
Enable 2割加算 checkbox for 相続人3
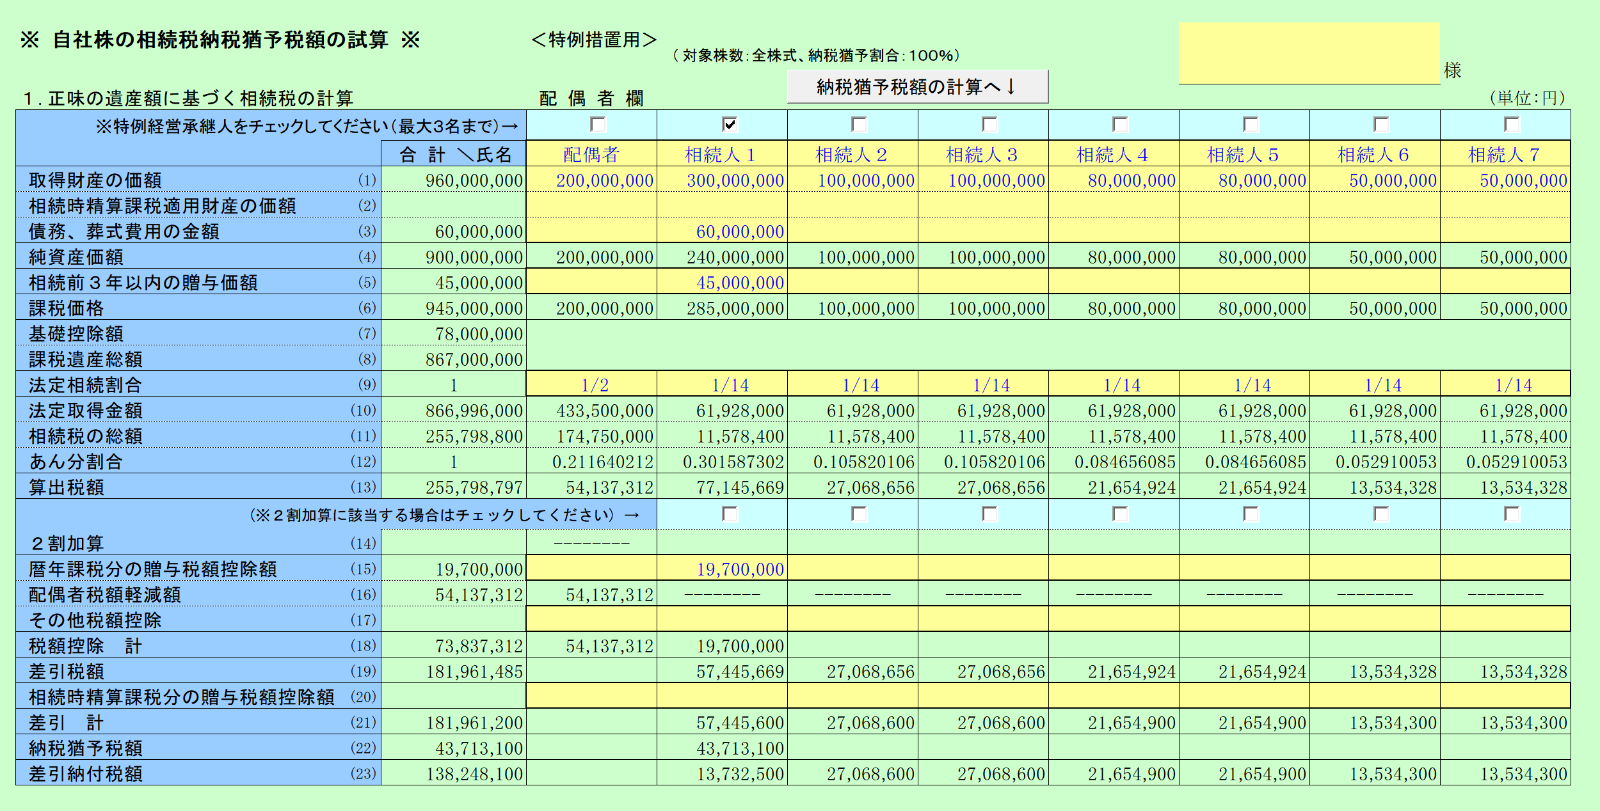tap(989, 514)
